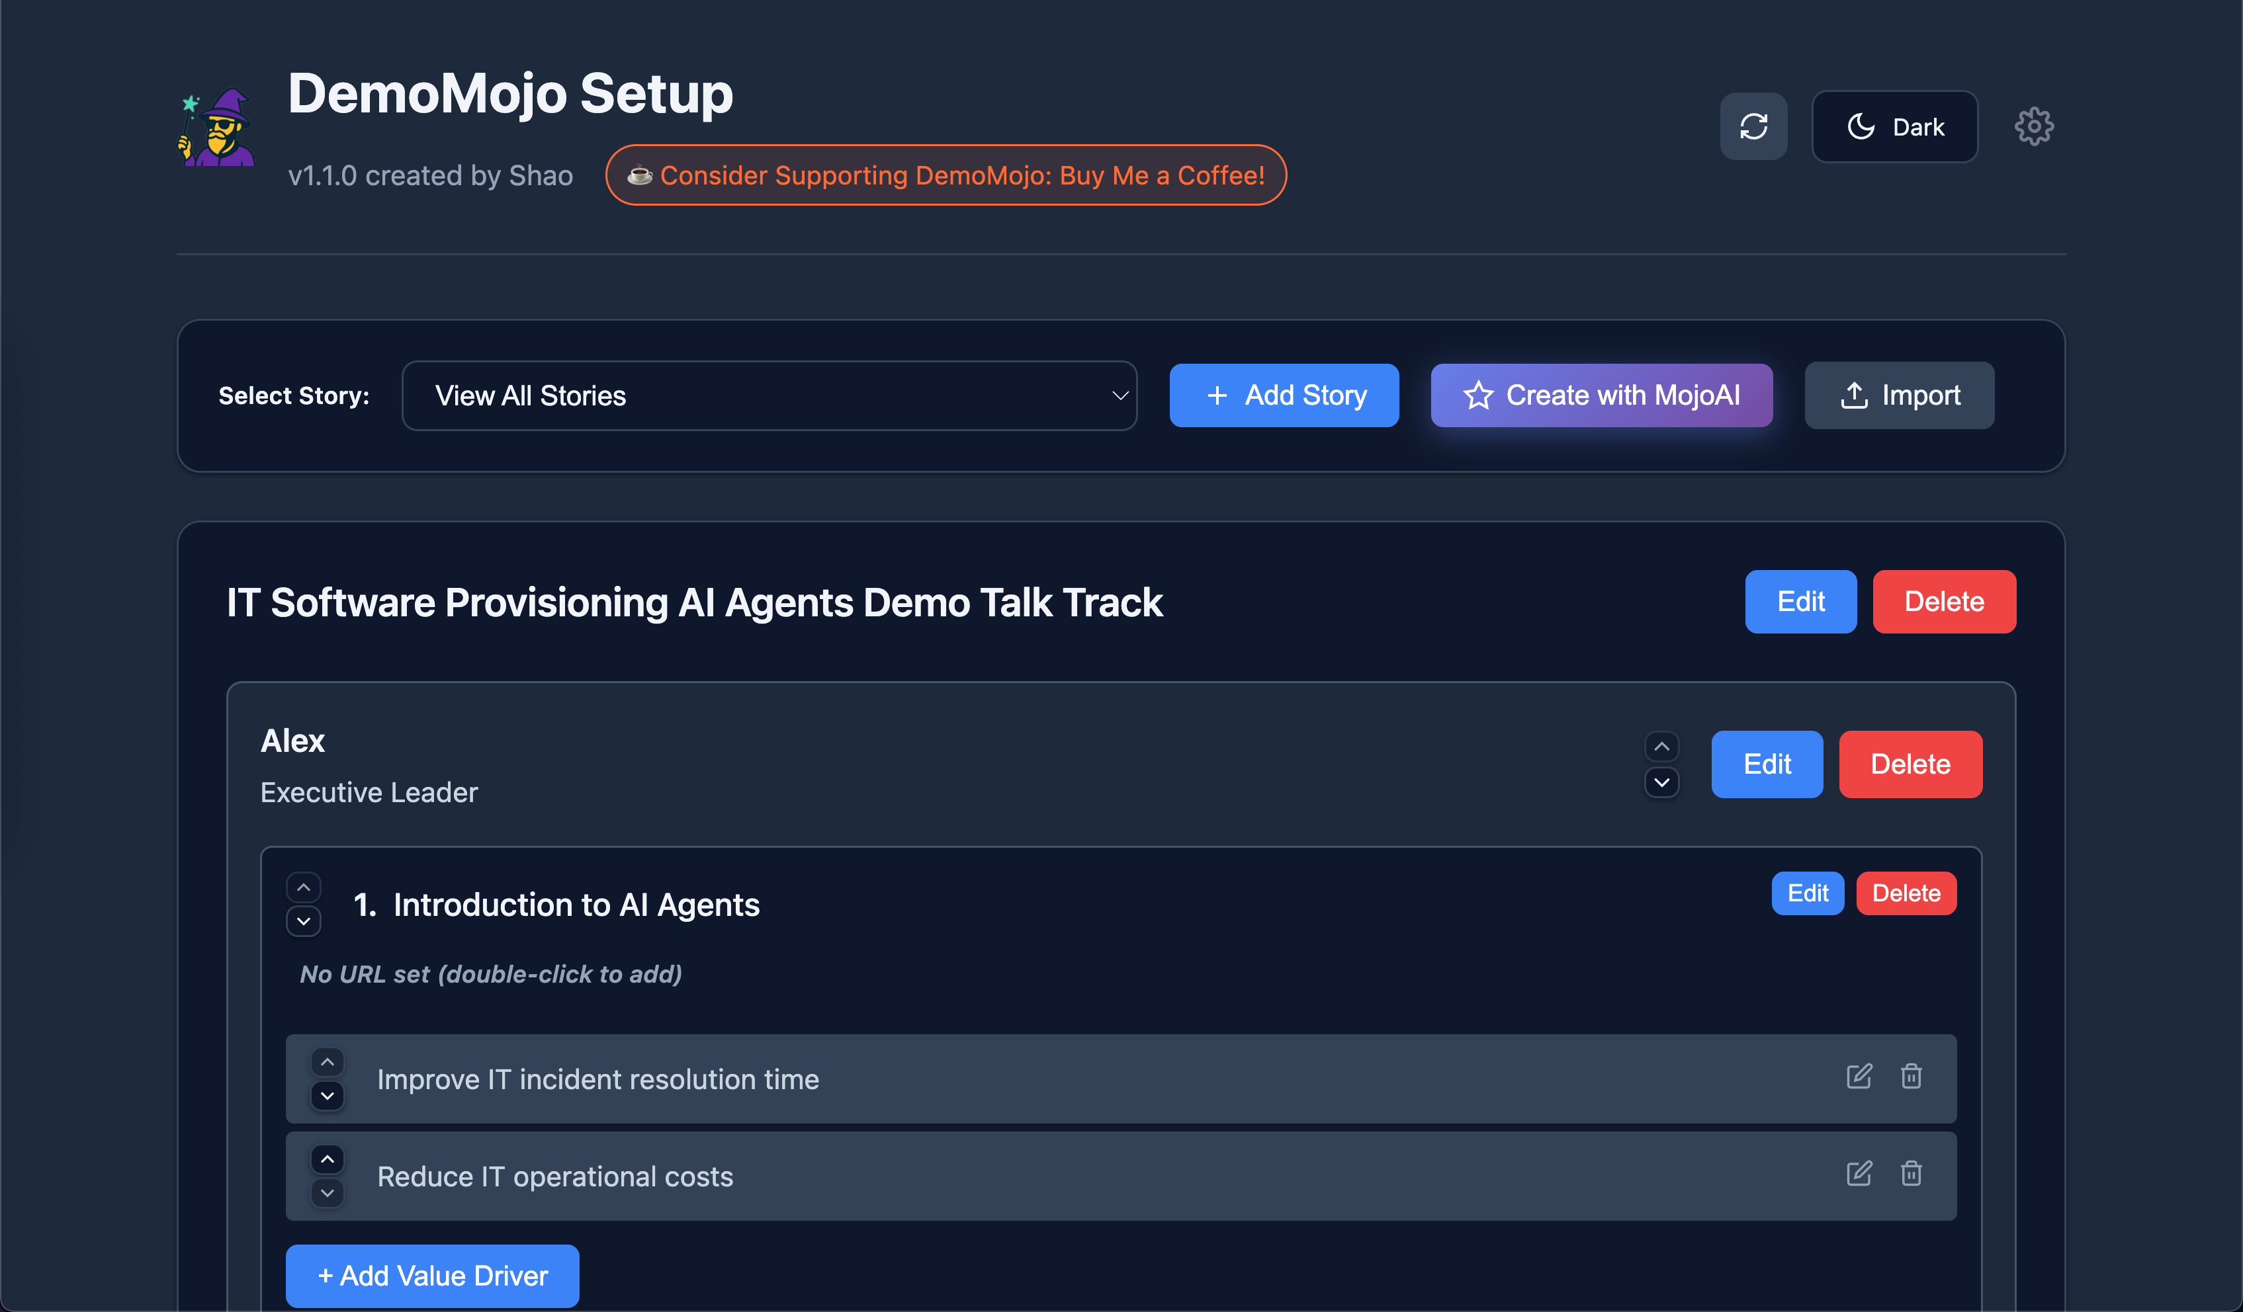Open the Select Story dropdown
The image size is (2243, 1312).
[x=769, y=395]
